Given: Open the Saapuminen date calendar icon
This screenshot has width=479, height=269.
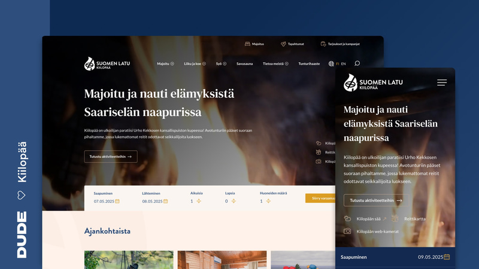Looking at the screenshot, I should pyautogui.click(x=117, y=201).
